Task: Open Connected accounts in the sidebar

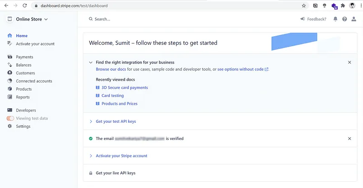Action: pos(34,81)
